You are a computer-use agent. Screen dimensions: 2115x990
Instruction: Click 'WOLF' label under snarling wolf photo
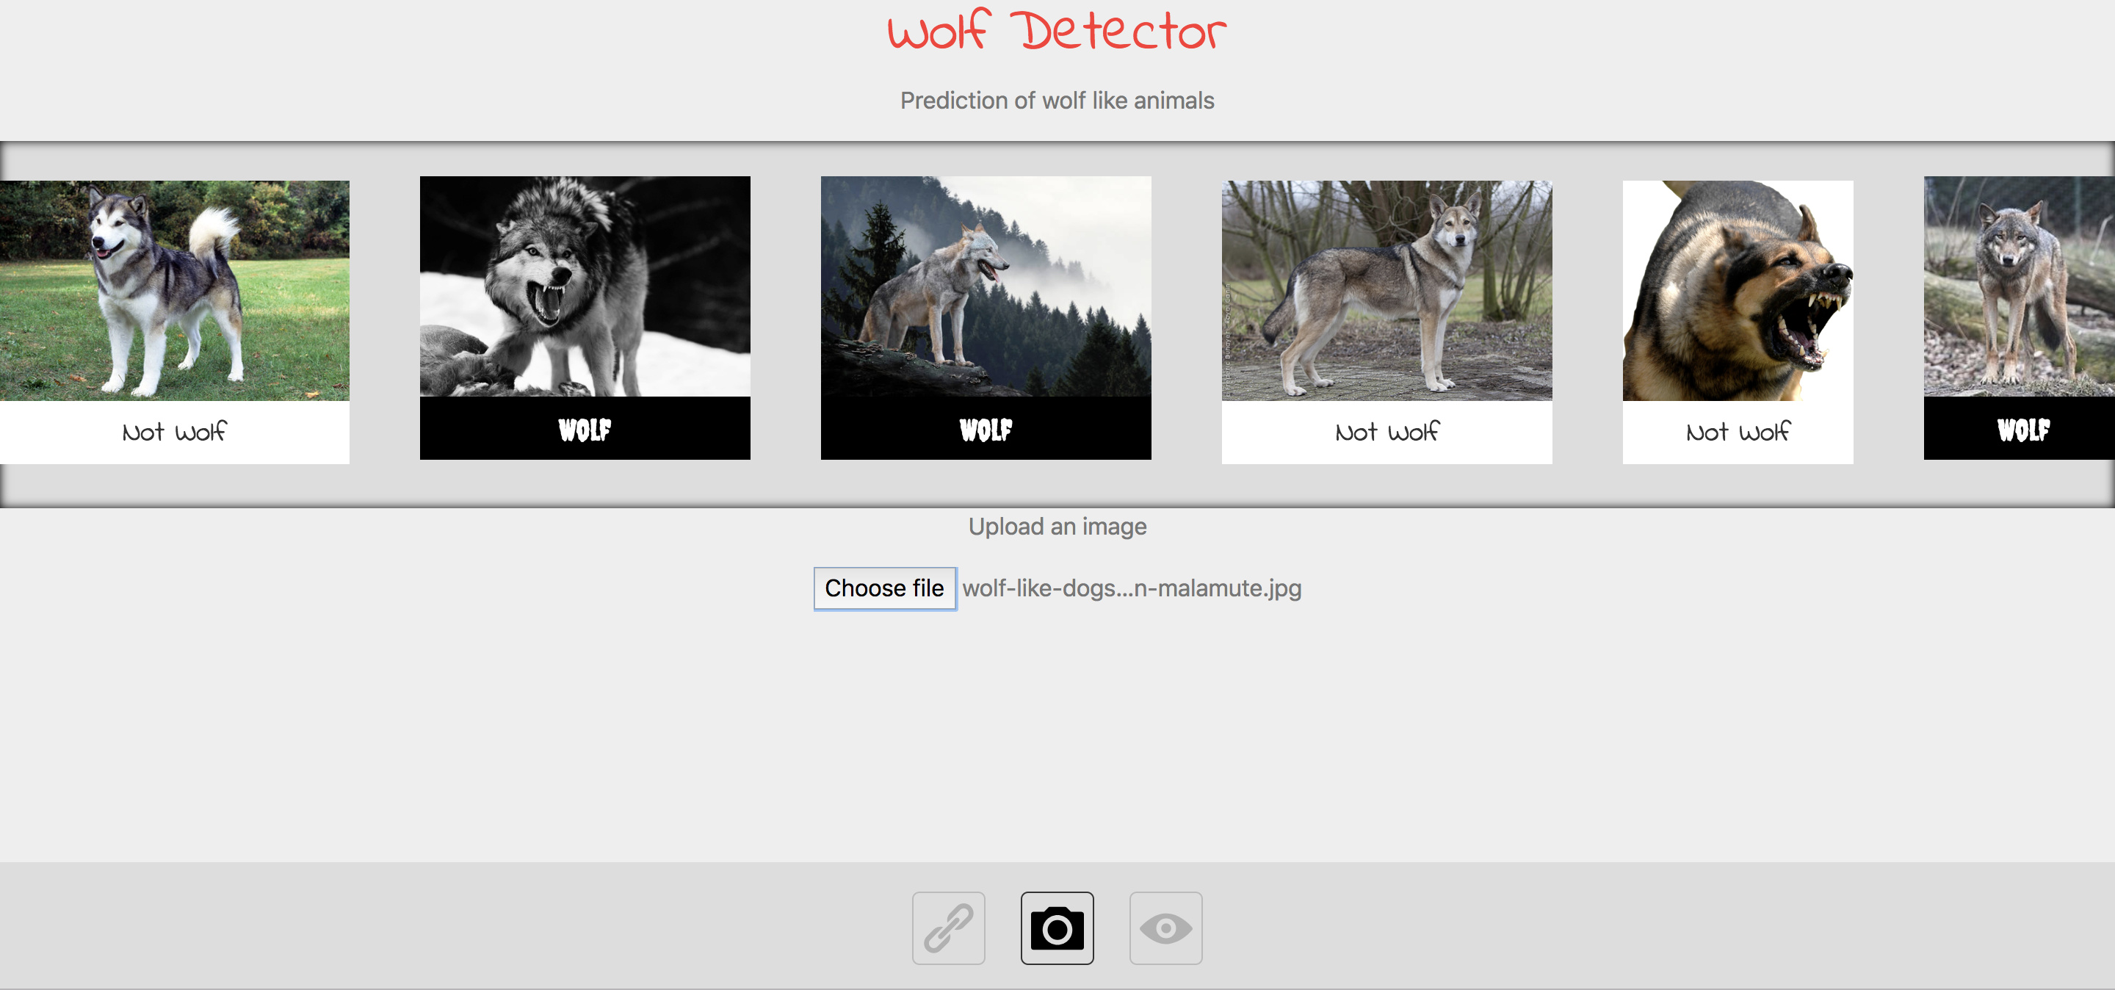585,430
